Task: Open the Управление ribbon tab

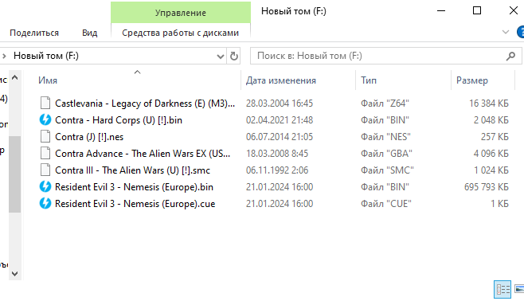Action: pos(181,13)
